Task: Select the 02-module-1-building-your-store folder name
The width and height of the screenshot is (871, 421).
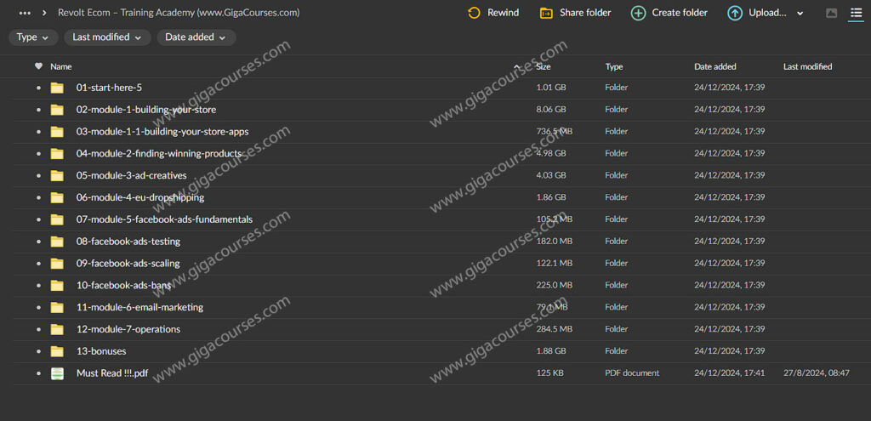Action: coord(146,110)
